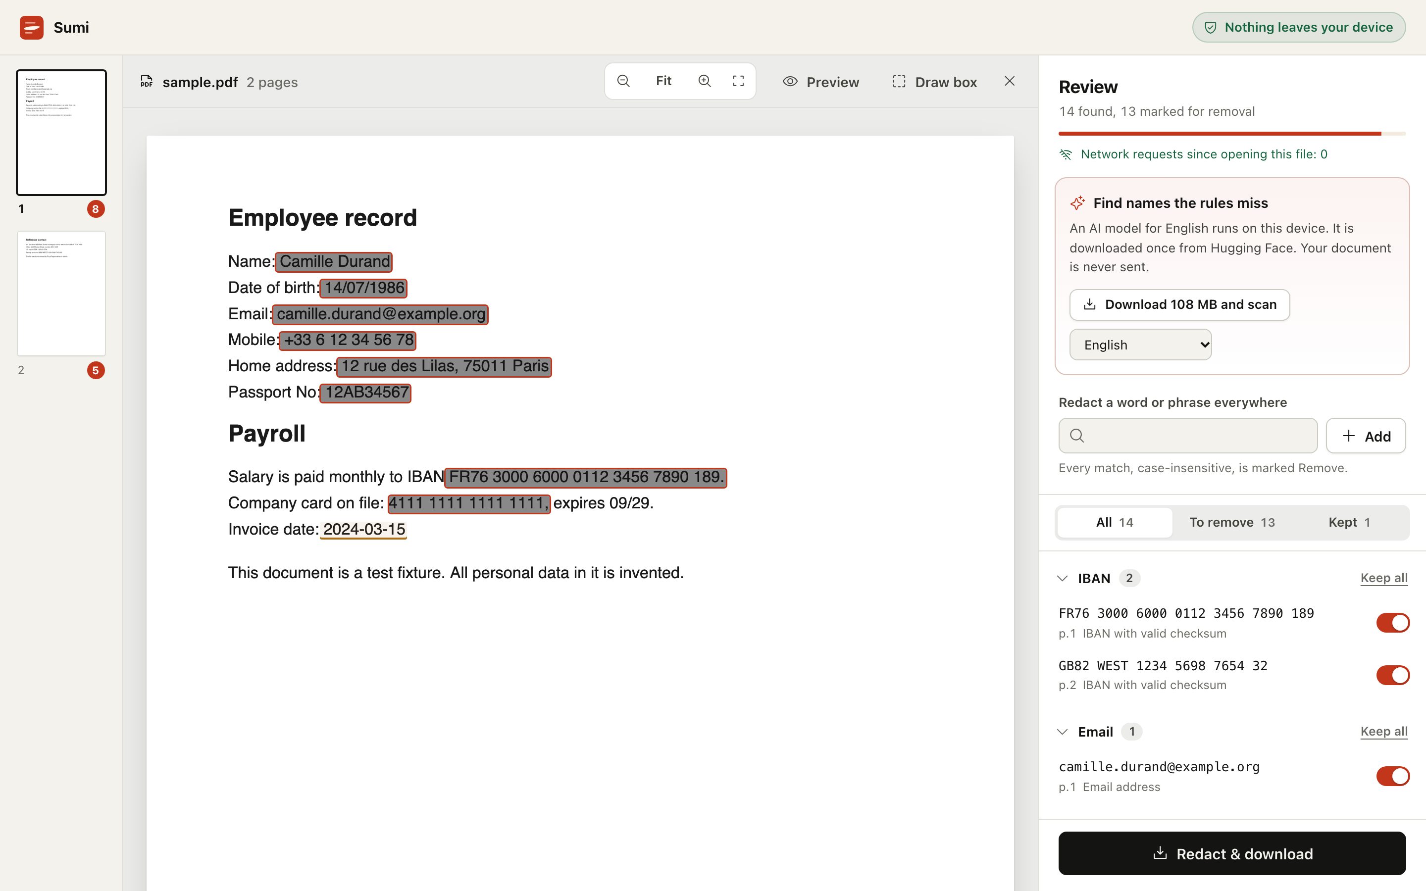
Task: Collapse the Email group chevron
Action: tap(1063, 732)
